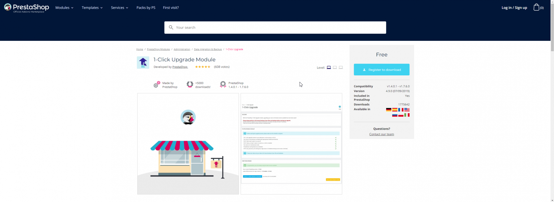Click the downloads count 1775642
This screenshot has width=554, height=202.
(404, 104)
